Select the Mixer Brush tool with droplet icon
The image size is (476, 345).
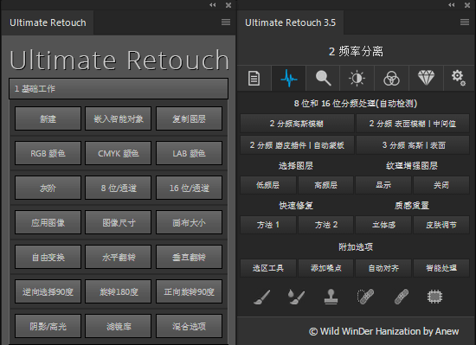click(296, 297)
